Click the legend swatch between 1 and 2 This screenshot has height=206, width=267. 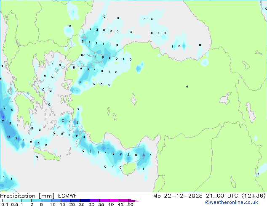27,201
